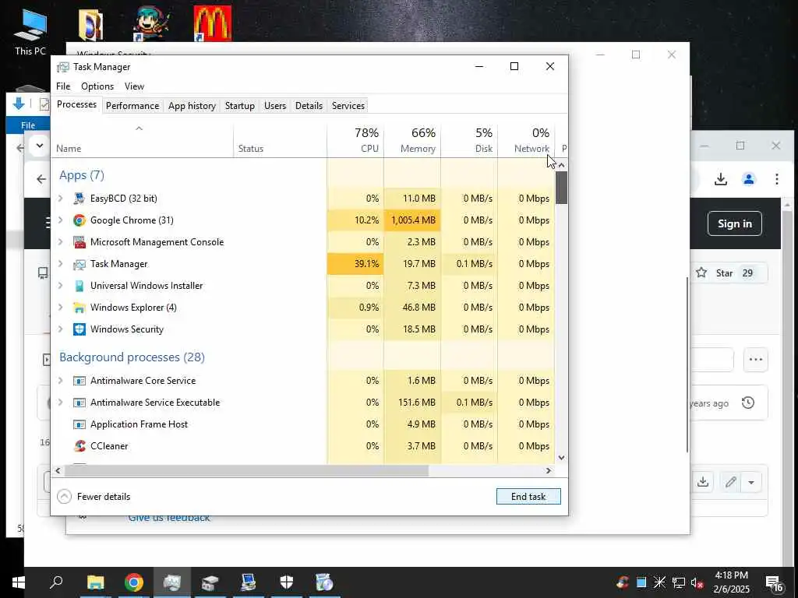Open the notification center icon
The height and width of the screenshot is (598, 798).
[774, 583]
